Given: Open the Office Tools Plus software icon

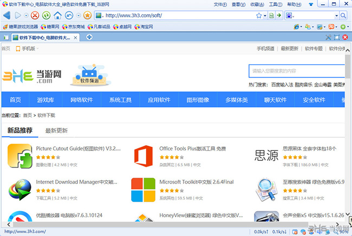Looking at the screenshot, I should coord(144,156).
